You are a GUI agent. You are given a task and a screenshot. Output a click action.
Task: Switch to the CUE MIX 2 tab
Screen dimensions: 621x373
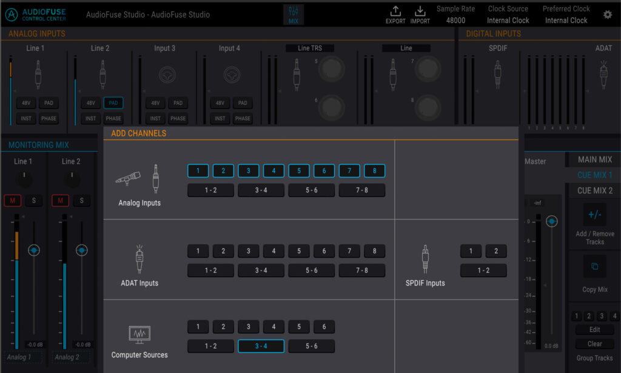[x=594, y=190]
